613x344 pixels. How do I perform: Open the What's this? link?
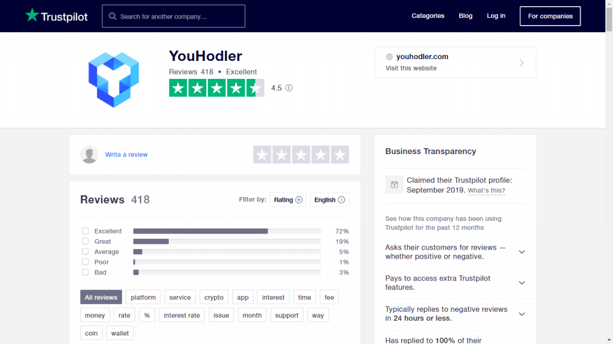(x=486, y=191)
